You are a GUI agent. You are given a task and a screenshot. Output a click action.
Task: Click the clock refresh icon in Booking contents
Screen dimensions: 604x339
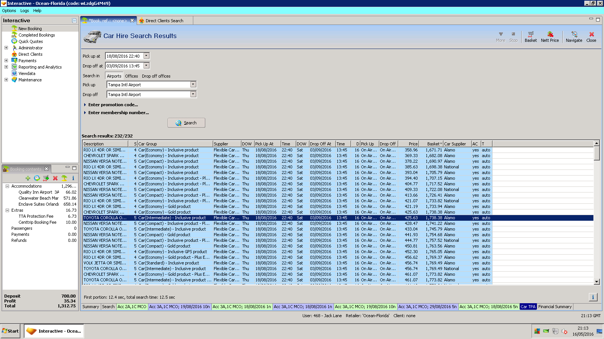37,178
